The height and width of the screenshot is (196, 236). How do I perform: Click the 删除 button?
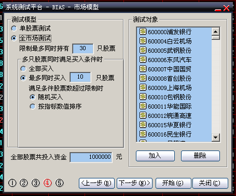point(200,156)
